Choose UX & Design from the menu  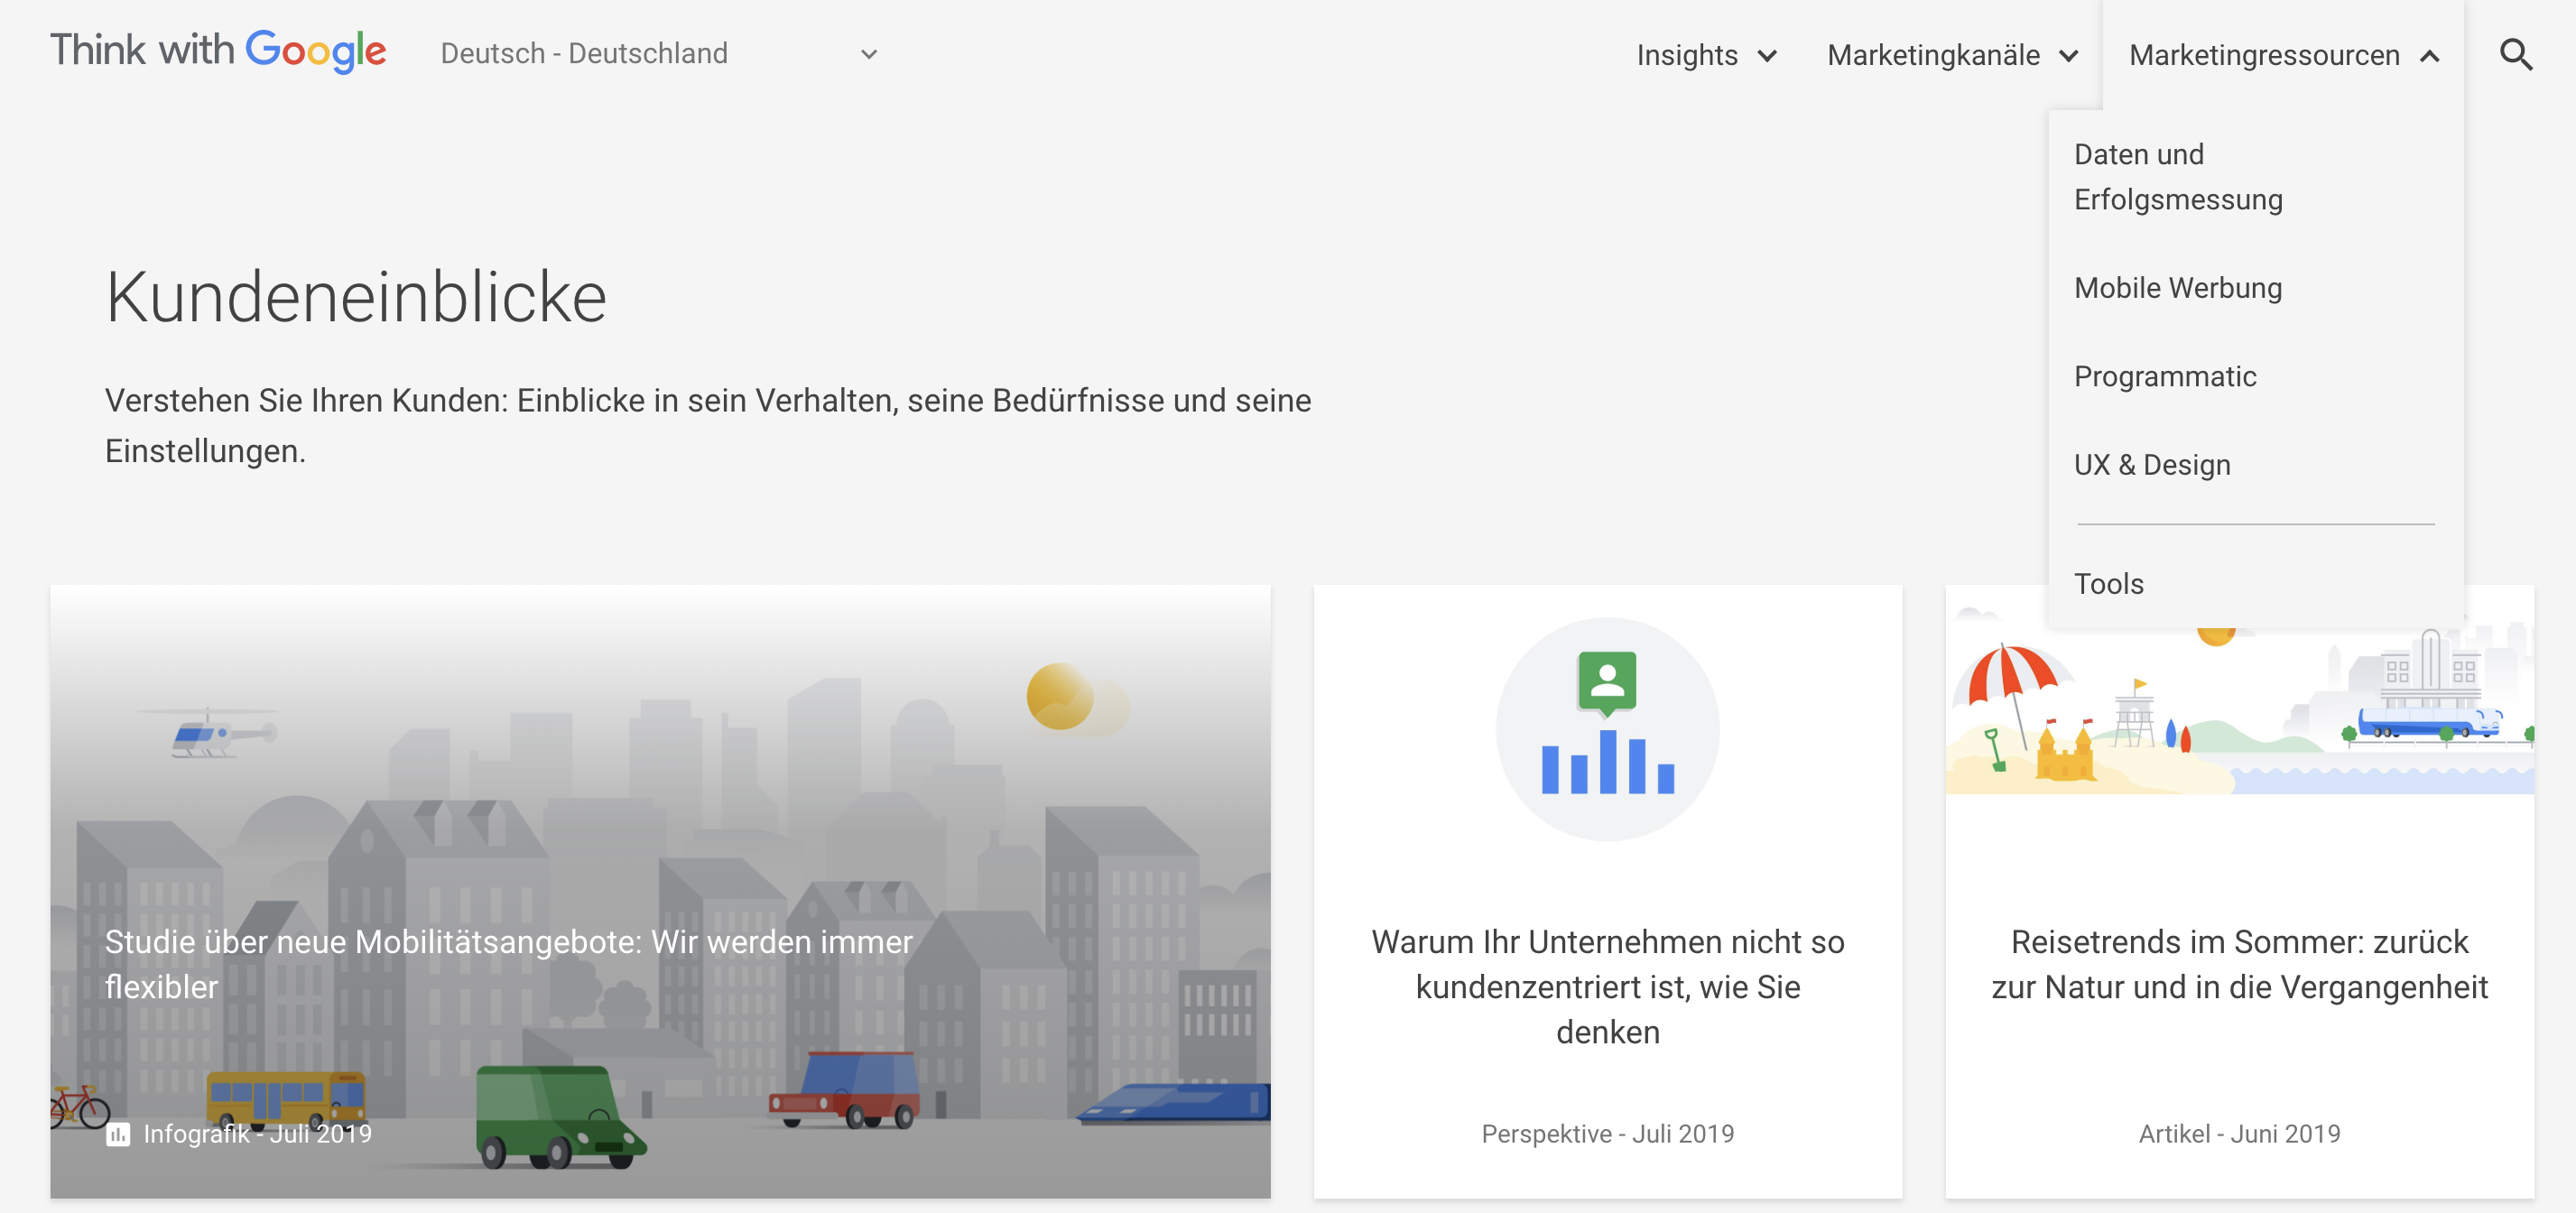pyautogui.click(x=2152, y=465)
